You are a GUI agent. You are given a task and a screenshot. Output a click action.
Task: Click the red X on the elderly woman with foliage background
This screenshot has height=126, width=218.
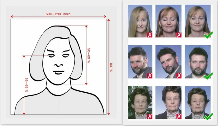coord(150,116)
